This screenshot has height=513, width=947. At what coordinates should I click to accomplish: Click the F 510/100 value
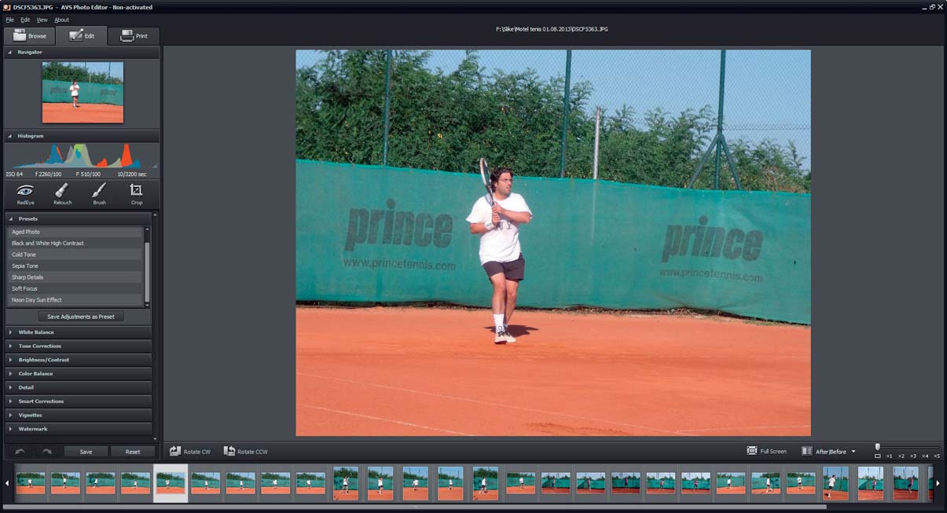click(88, 174)
